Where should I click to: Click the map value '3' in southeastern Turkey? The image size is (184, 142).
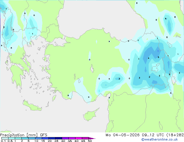[x=139, y=78]
